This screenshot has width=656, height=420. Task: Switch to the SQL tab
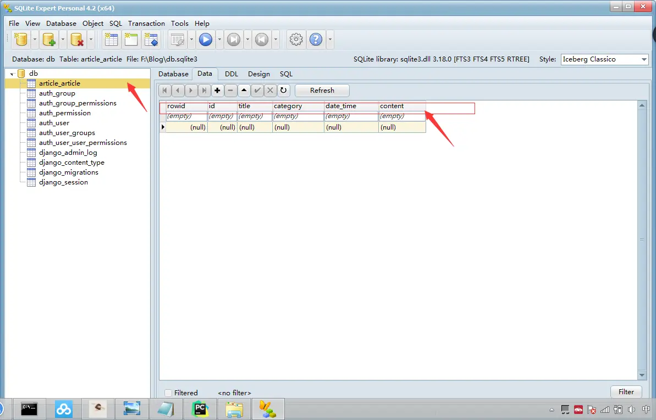pyautogui.click(x=286, y=74)
